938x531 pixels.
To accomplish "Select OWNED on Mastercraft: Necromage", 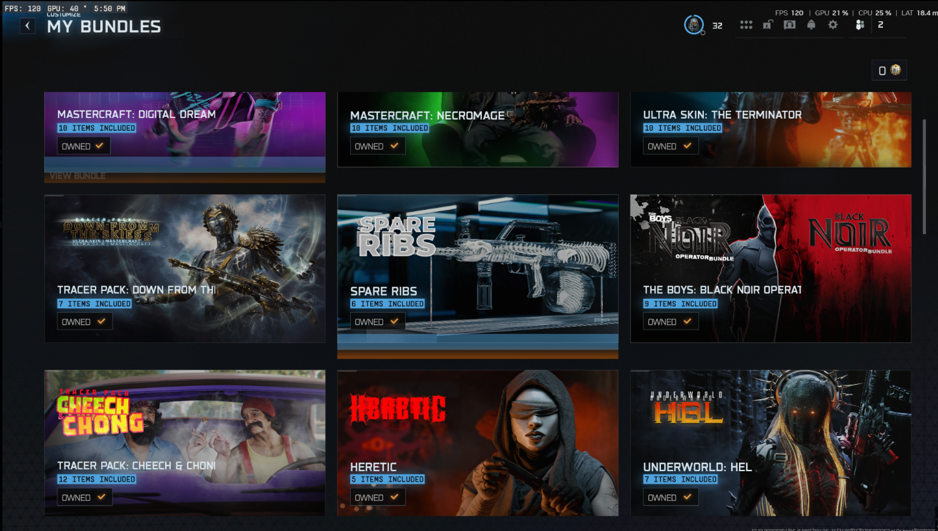I will point(377,146).
